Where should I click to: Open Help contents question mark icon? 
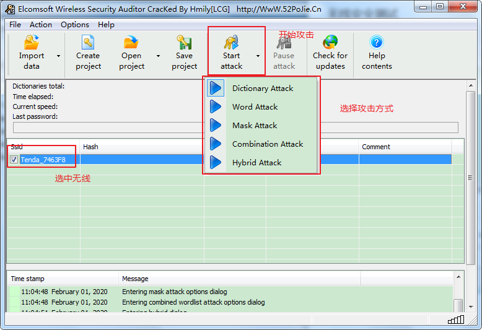coord(377,42)
